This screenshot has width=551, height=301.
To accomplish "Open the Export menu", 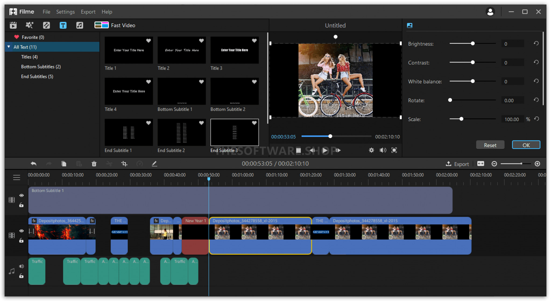I will click(x=88, y=12).
